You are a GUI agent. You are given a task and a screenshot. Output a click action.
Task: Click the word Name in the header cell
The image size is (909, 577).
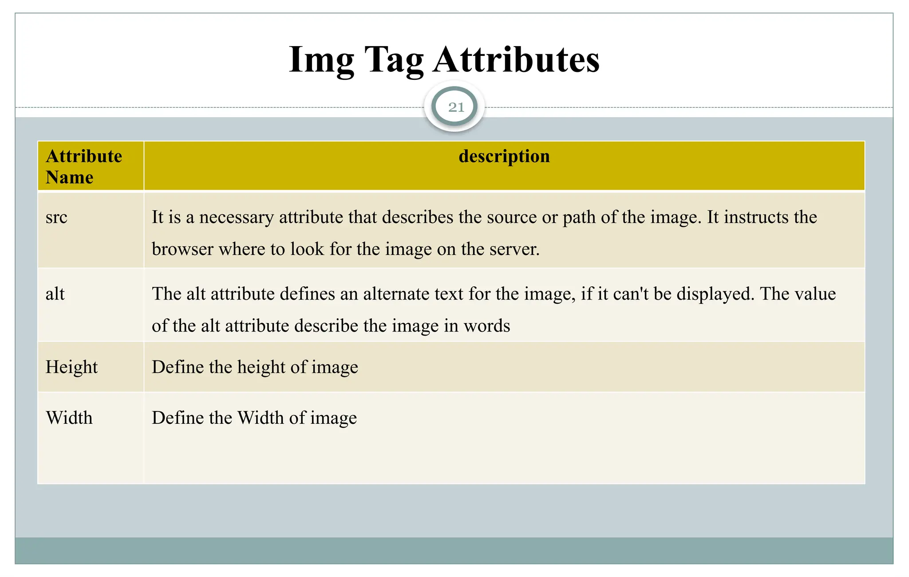(x=70, y=177)
